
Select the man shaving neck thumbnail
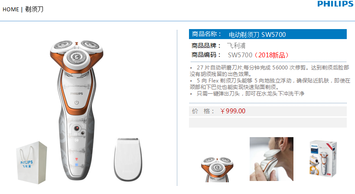point(271,159)
